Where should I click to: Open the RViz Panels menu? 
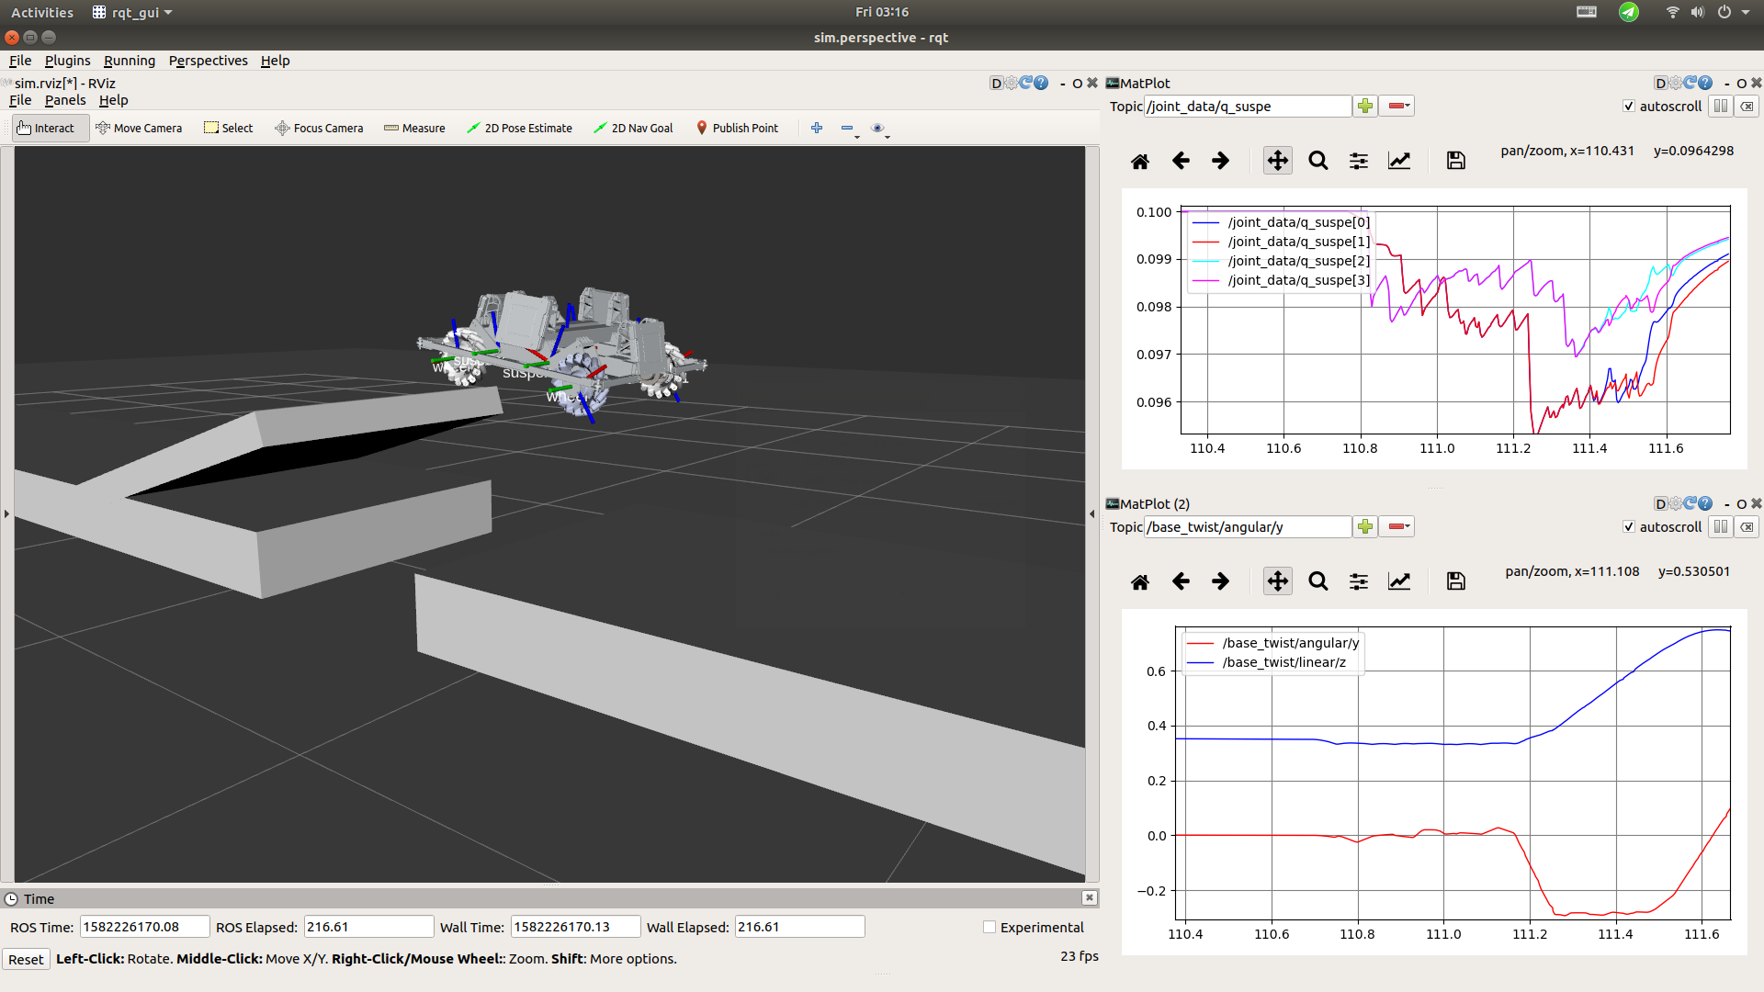(x=65, y=100)
